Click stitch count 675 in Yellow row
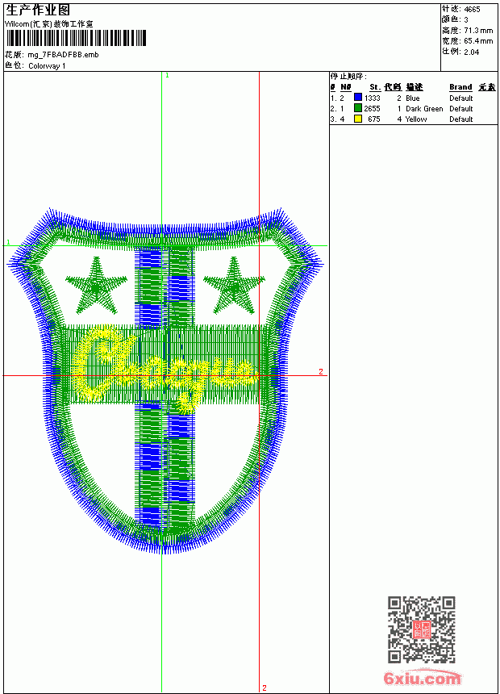500x694 pixels. click(x=374, y=119)
